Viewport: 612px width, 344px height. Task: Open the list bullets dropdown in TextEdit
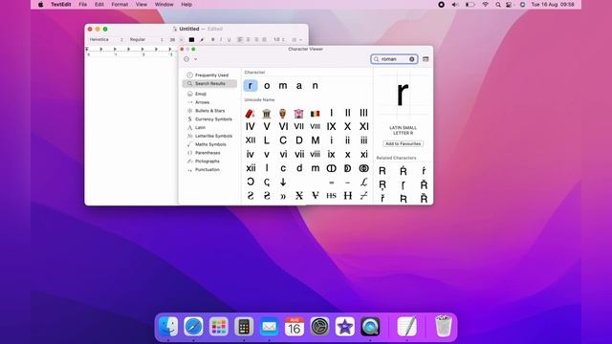pos(296,40)
